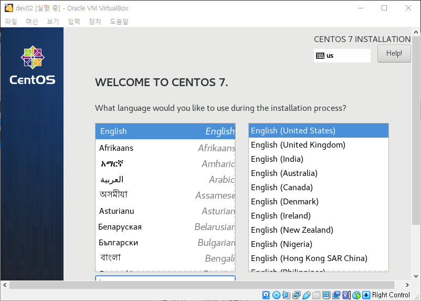Viewport: 421px width, 301px height.
Task: Click the horizontal scrollbar right arrow
Action: pos(407,285)
